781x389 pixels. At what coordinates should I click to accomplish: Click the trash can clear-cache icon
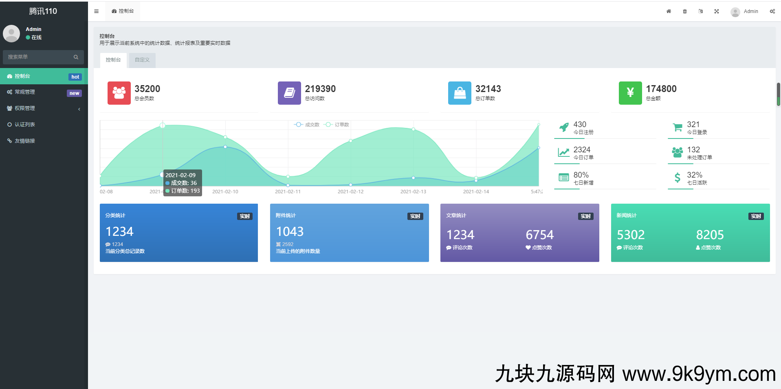click(685, 11)
